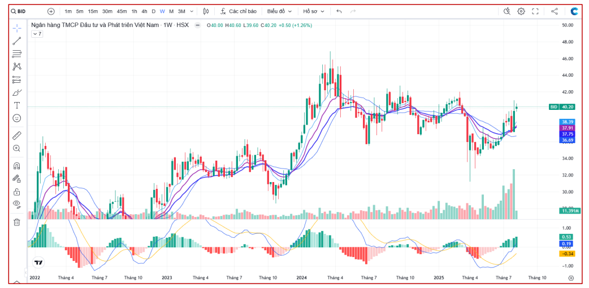Select the M monthly timeframe
The width and height of the screenshot is (589, 288).
(171, 11)
